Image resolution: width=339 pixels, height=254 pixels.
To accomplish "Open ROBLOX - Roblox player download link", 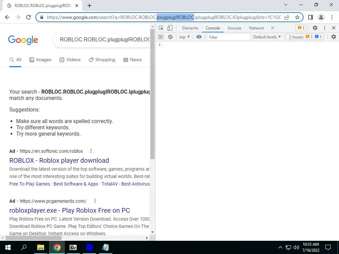I will tap(59, 160).
